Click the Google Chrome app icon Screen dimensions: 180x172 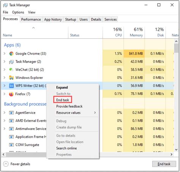click(11, 54)
